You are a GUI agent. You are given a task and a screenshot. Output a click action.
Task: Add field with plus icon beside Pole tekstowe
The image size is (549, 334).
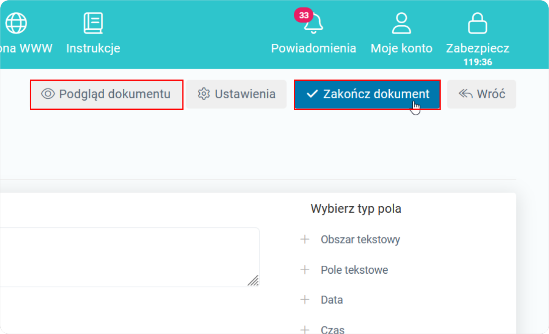[305, 270]
